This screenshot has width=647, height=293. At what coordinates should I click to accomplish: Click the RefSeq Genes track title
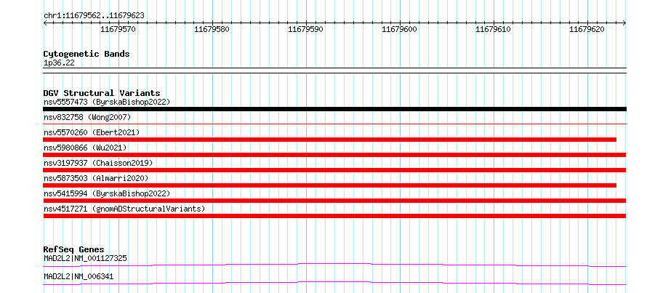[x=74, y=249]
